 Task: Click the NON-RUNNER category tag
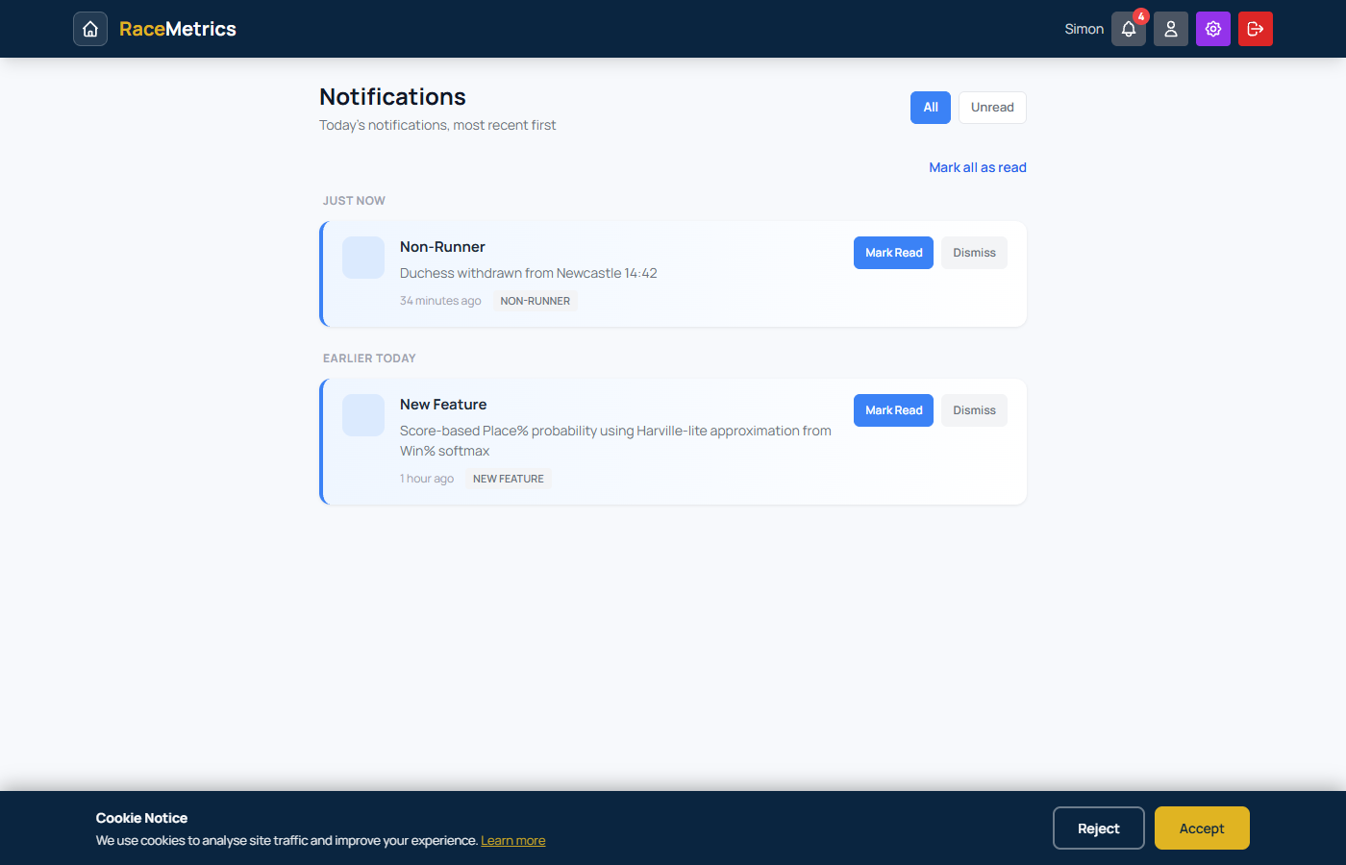[x=535, y=301]
